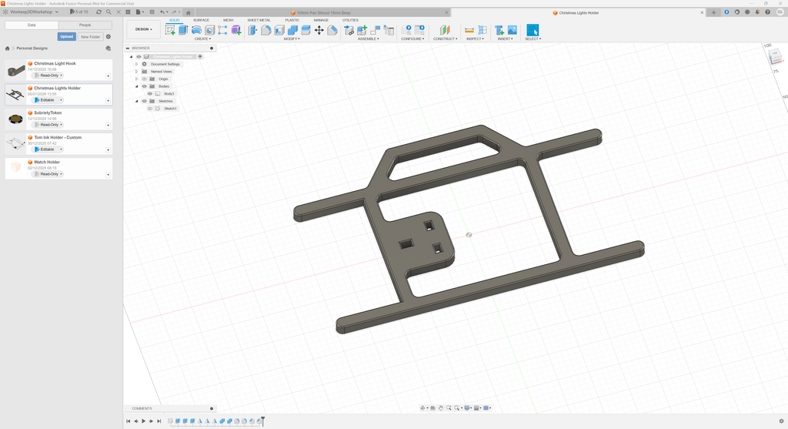Select the Move/Copy tool
The width and height of the screenshot is (788, 429).
pos(319,30)
